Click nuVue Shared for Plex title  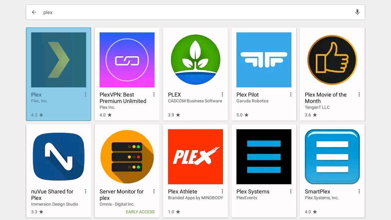pyautogui.click(x=52, y=195)
